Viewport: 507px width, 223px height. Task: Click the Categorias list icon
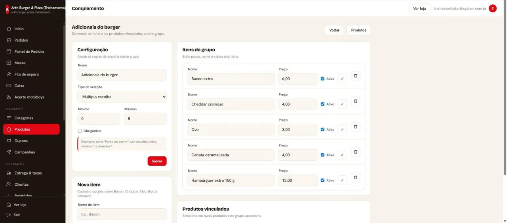coord(9,118)
